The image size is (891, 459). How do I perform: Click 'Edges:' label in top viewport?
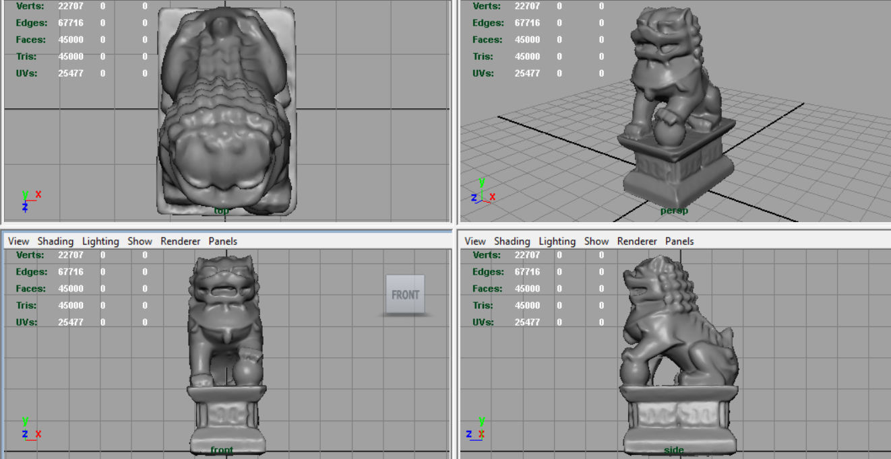point(31,23)
